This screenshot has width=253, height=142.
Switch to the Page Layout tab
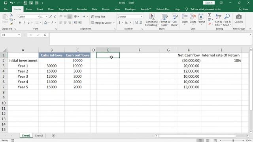pyautogui.click(x=65, y=9)
